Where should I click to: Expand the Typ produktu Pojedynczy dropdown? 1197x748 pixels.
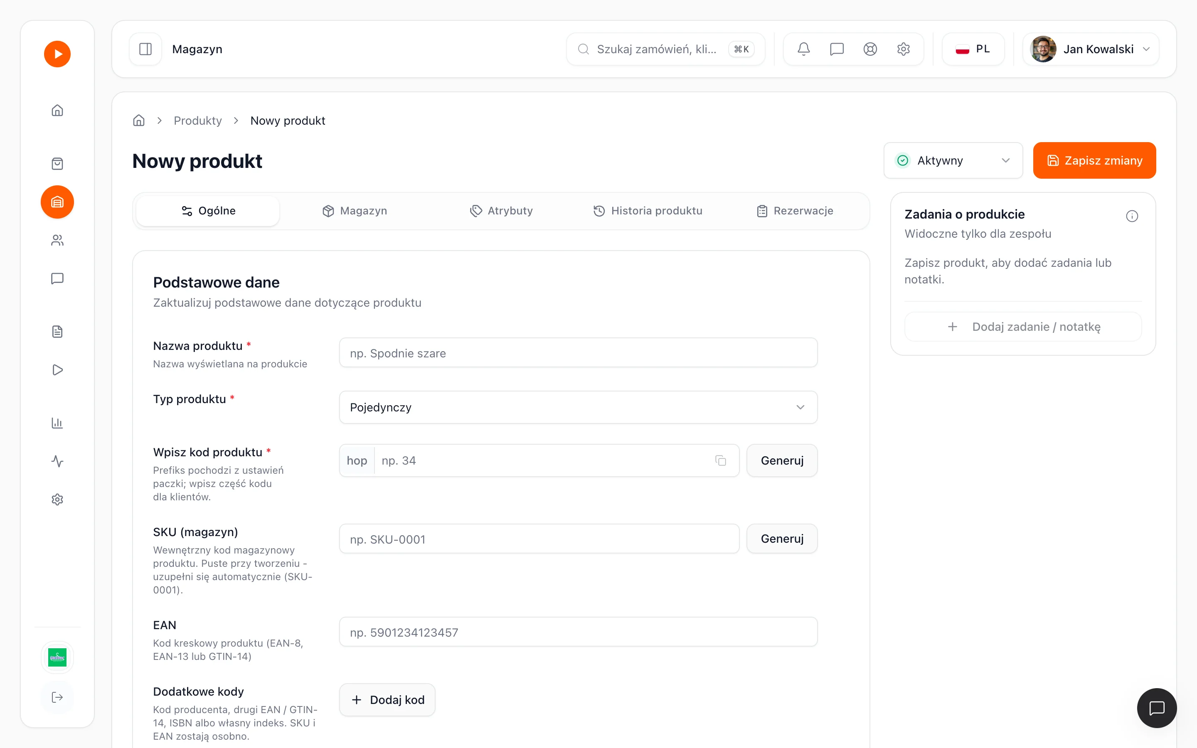(x=578, y=407)
